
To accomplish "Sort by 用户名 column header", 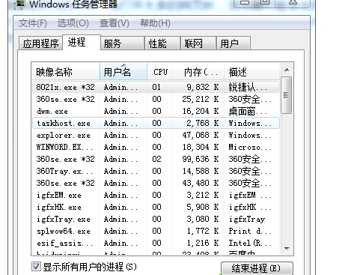I will 123,72.
